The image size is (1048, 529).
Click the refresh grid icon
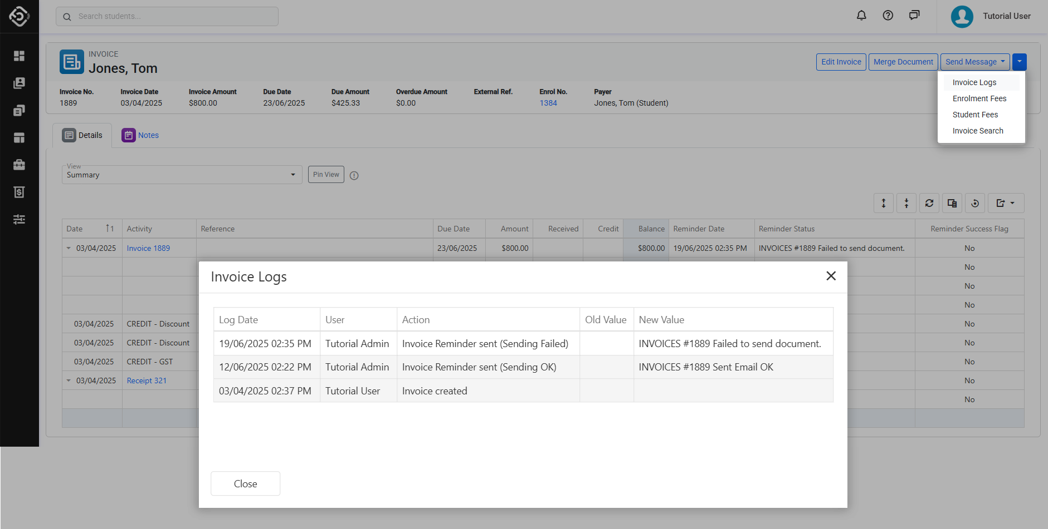tap(929, 204)
